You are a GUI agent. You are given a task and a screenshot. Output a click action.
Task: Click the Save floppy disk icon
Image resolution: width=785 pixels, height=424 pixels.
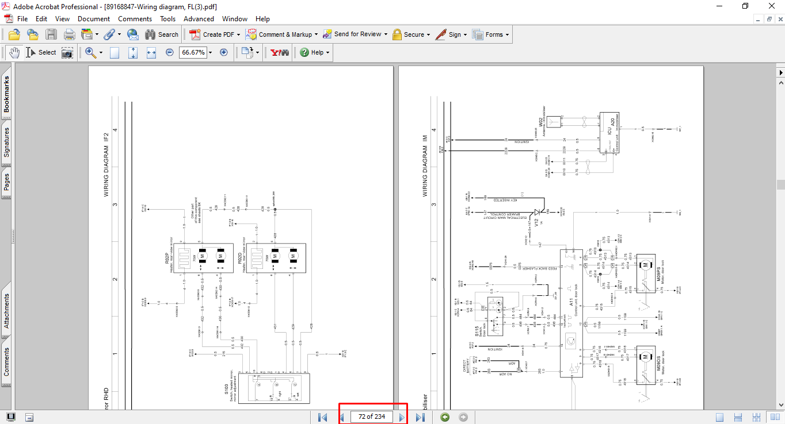pos(51,34)
